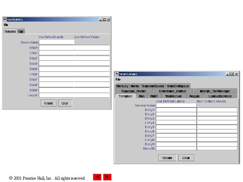Image resolution: width=243 pixels, height=182 pixels.
Task: Go to next slide with red right arrow
Action: pyautogui.click(x=107, y=177)
